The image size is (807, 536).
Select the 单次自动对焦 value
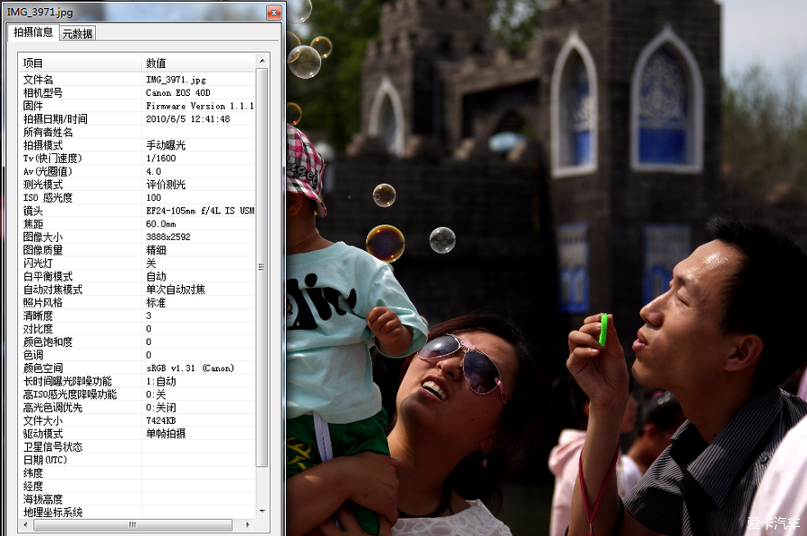coord(176,290)
